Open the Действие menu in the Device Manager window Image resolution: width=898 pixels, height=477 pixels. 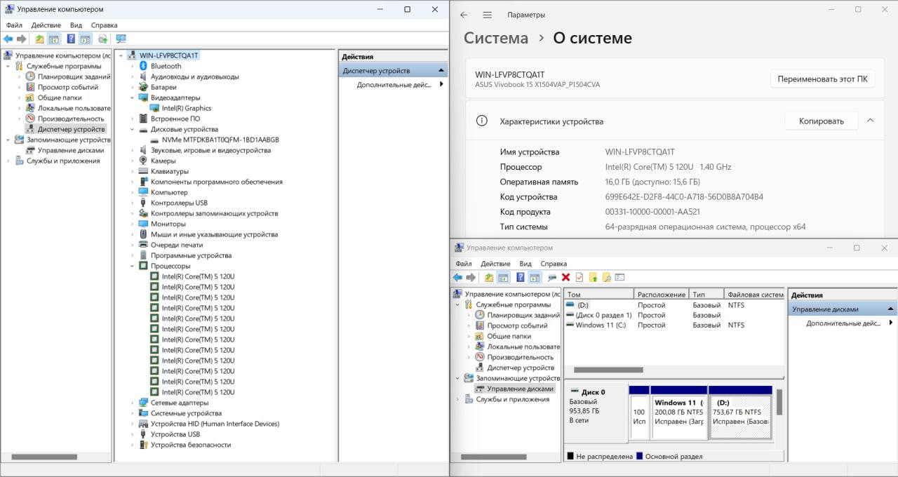pyautogui.click(x=46, y=25)
